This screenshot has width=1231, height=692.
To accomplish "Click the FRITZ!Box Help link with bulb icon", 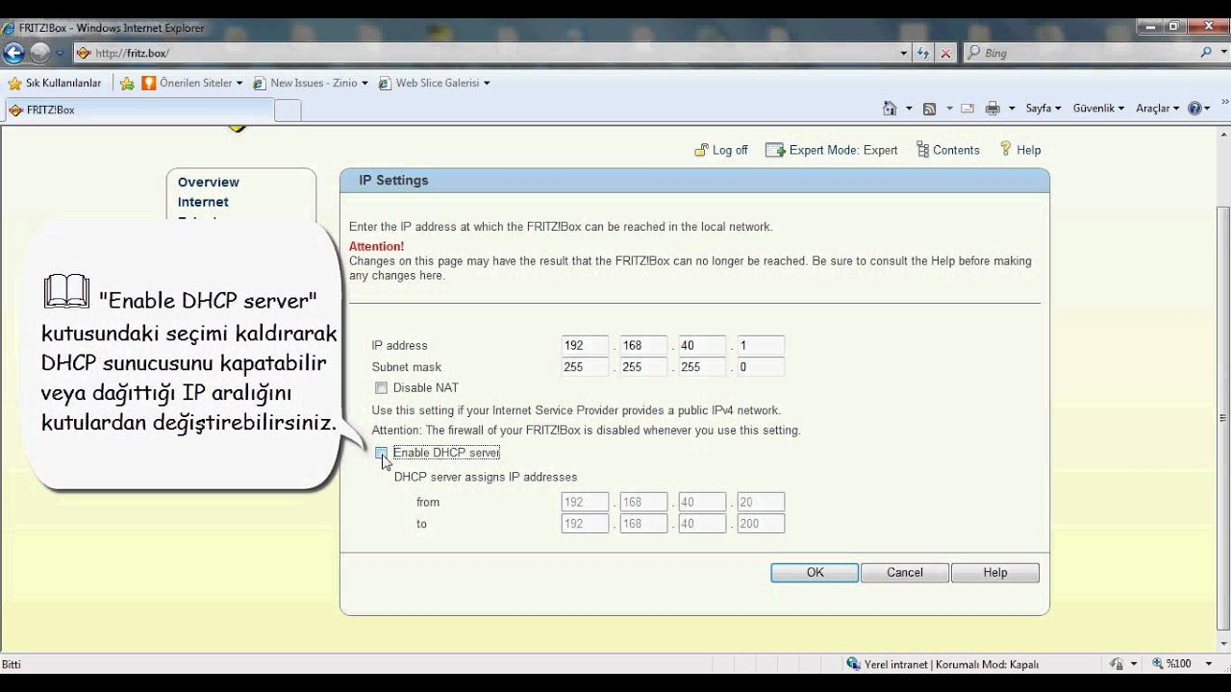I will [1020, 150].
